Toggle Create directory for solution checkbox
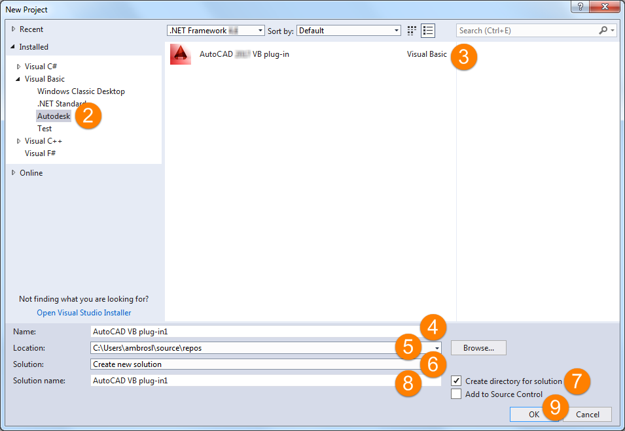 coord(456,381)
